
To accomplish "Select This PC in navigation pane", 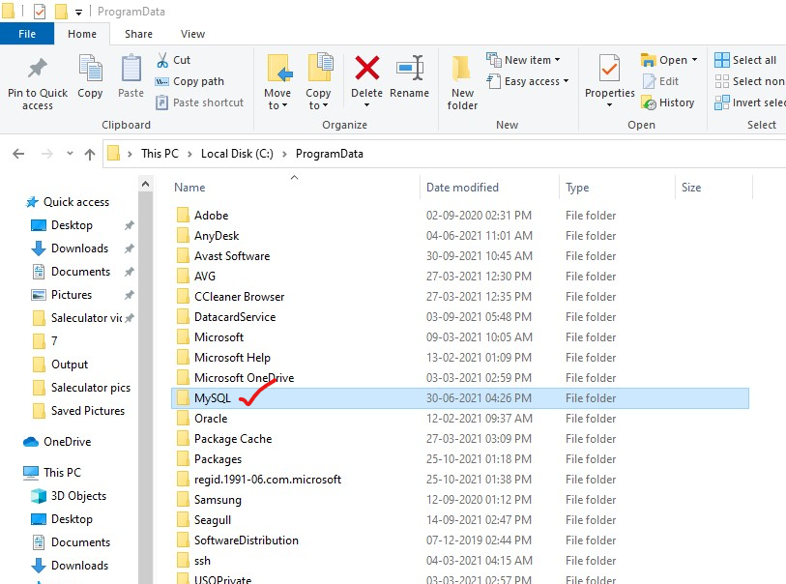I will click(52, 473).
